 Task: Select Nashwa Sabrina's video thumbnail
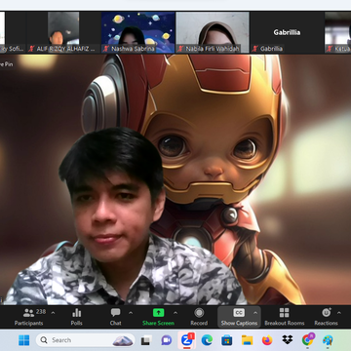(x=138, y=32)
